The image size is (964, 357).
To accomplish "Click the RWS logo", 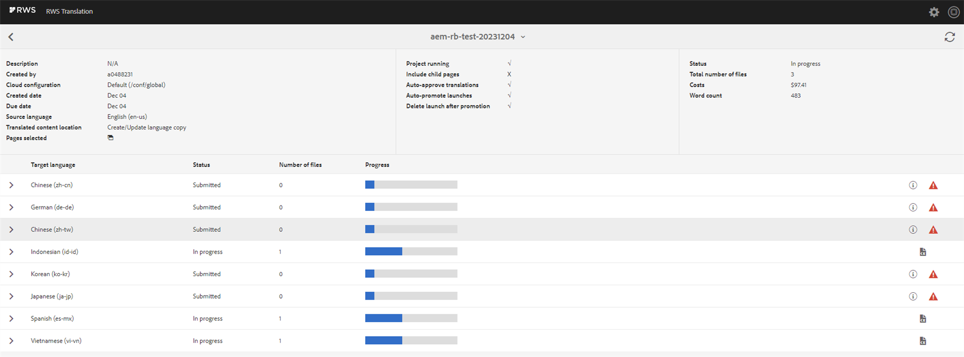I will click(22, 10).
